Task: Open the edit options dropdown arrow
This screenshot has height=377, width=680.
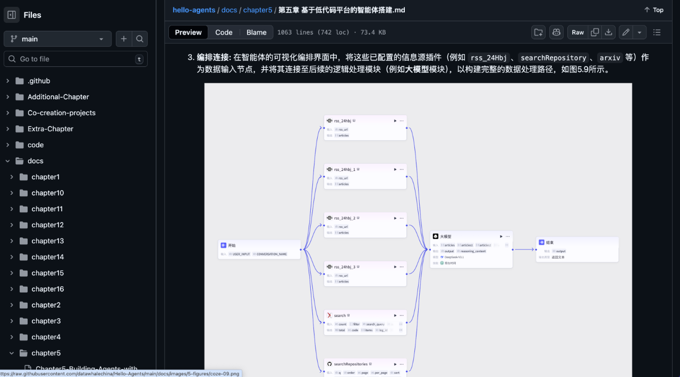Action: click(639, 32)
